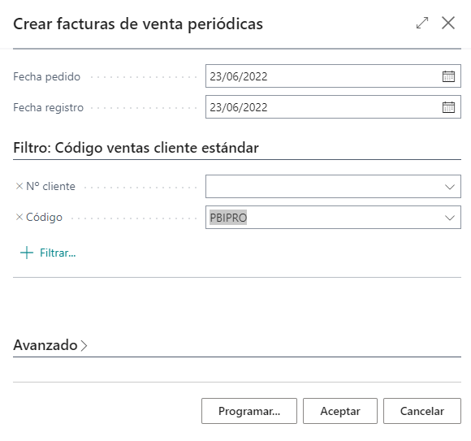This screenshot has width=471, height=441.
Task: Confirm with the Aceptar button
Action: coord(340,411)
